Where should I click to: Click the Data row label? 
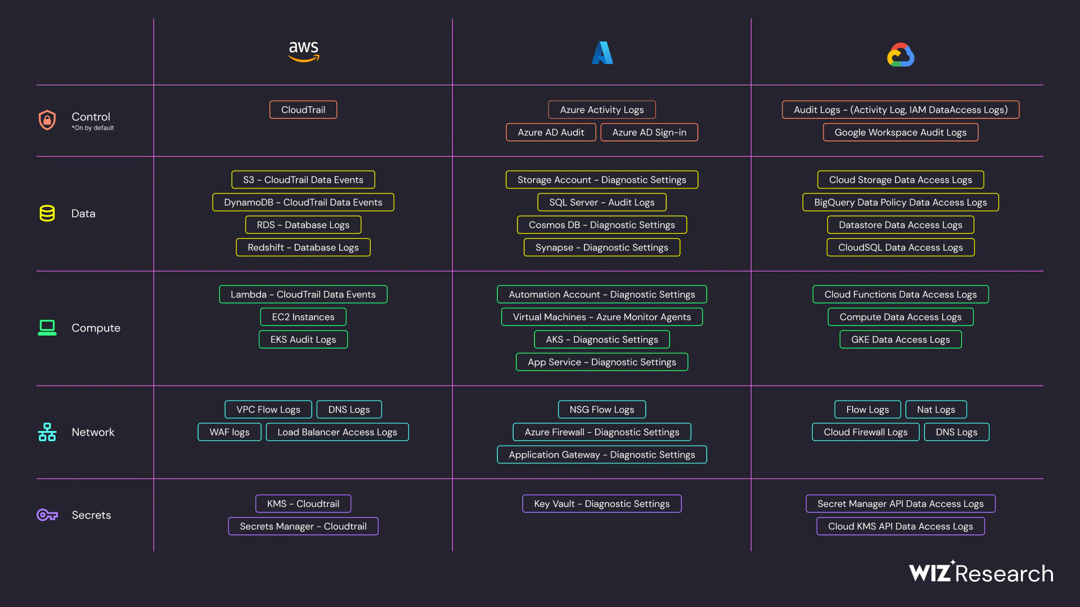point(83,214)
